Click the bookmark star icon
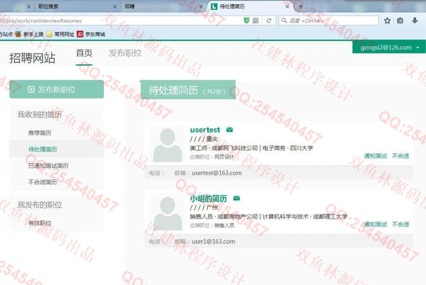The image size is (426, 285). [x=387, y=20]
